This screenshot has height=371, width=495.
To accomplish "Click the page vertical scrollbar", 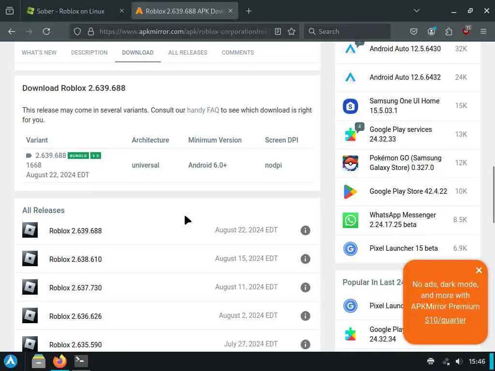I will pos(494,195).
